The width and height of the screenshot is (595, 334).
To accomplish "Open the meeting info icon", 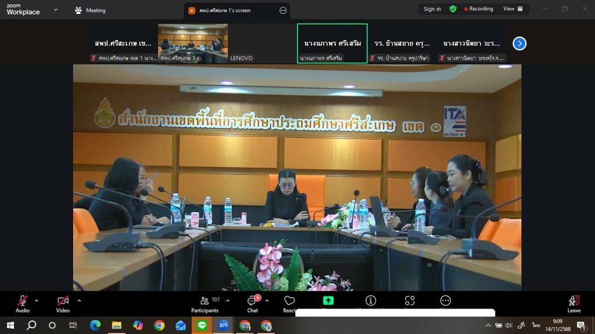I will click(371, 300).
